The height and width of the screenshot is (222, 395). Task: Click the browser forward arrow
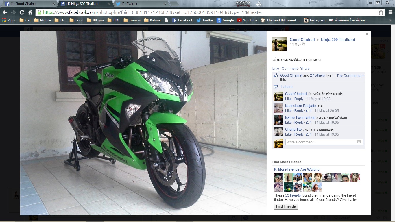(x=13, y=12)
